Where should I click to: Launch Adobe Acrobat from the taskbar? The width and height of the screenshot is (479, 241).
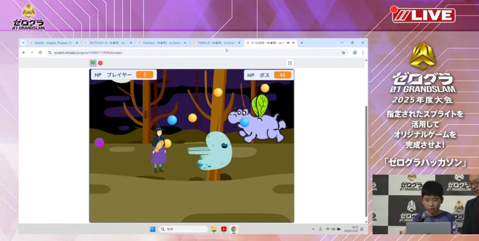point(224,229)
